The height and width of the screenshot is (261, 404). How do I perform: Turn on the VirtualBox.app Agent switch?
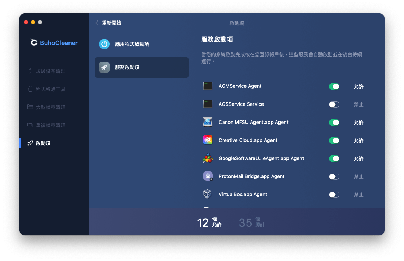coord(334,195)
